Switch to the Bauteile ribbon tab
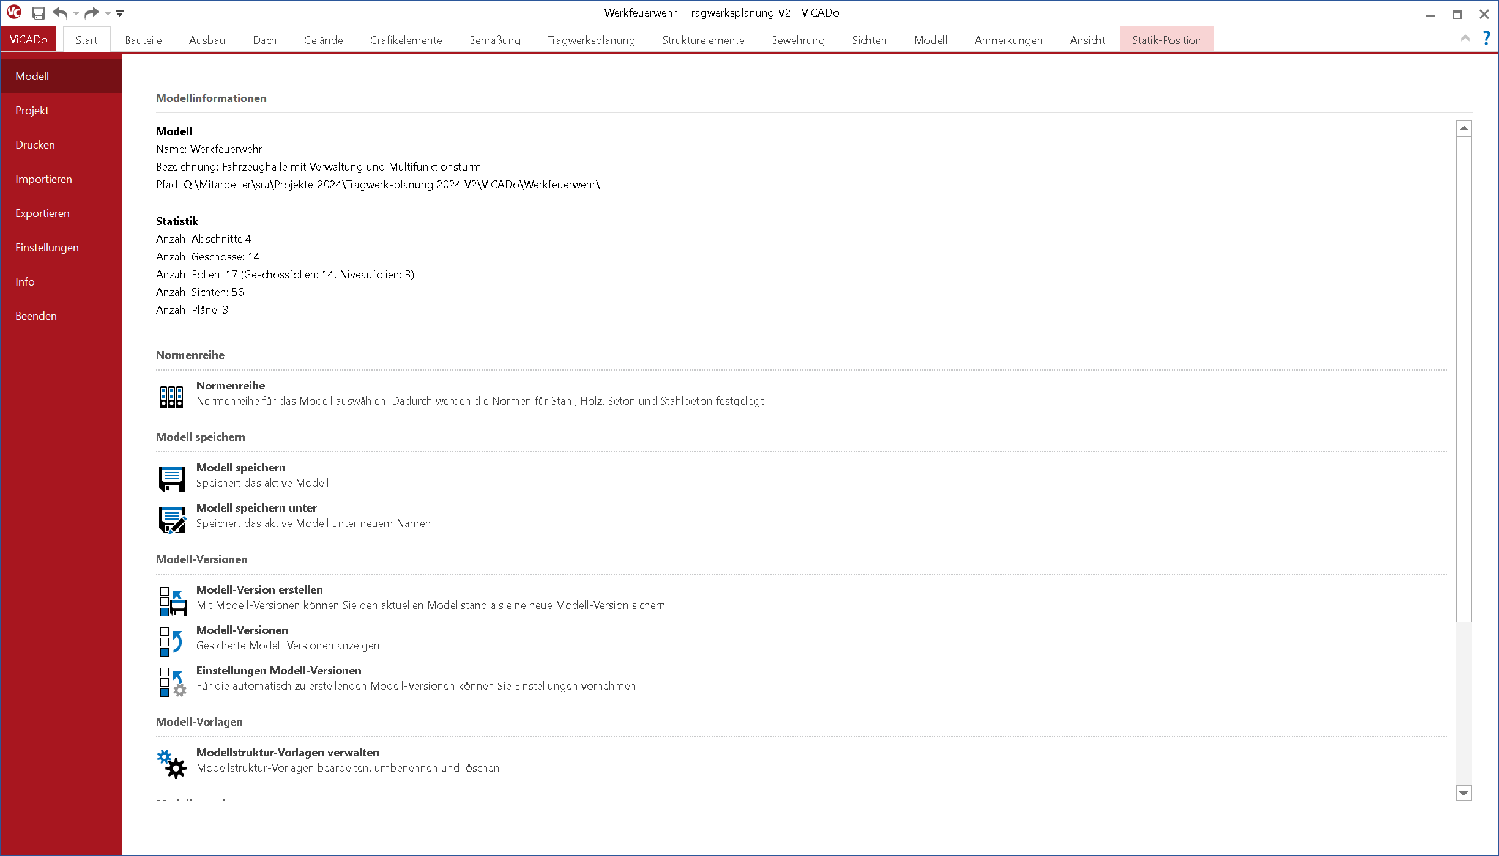 (x=143, y=40)
